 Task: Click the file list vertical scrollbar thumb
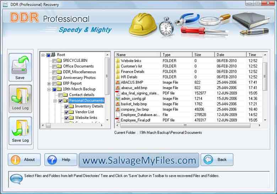(265, 76)
